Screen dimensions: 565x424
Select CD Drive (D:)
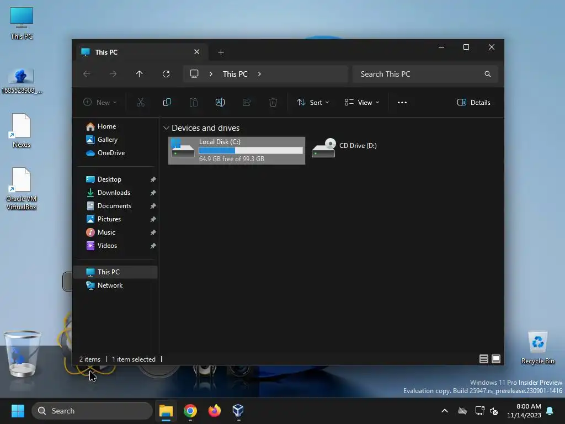344,147
